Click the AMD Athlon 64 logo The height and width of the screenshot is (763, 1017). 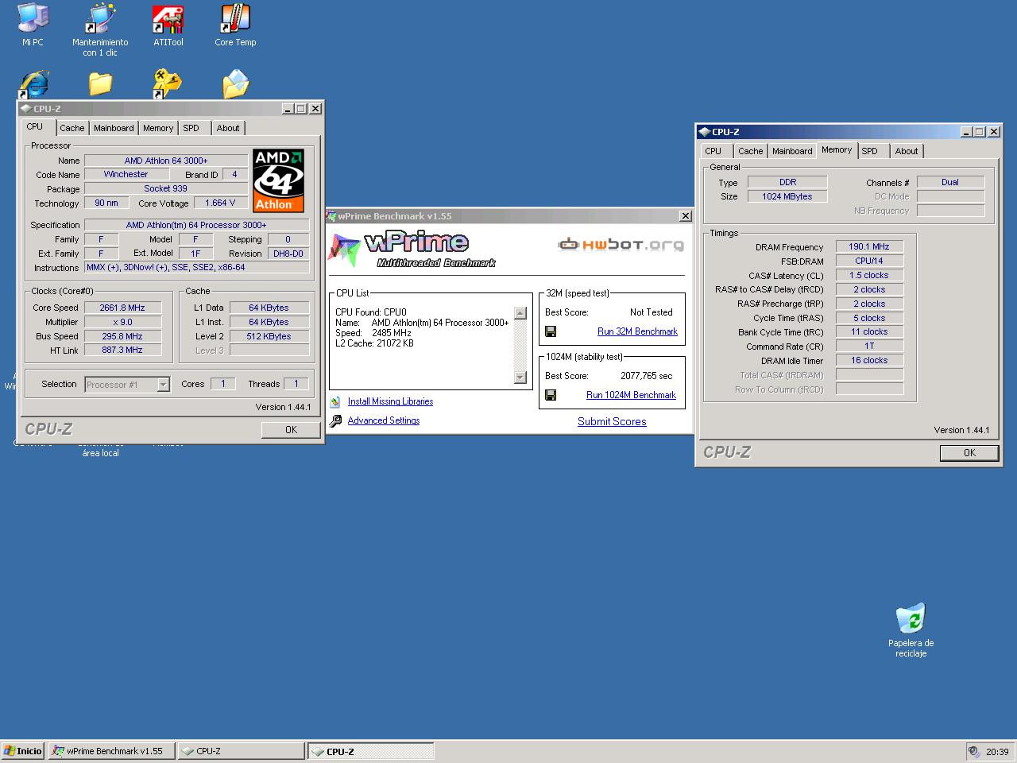[x=279, y=180]
